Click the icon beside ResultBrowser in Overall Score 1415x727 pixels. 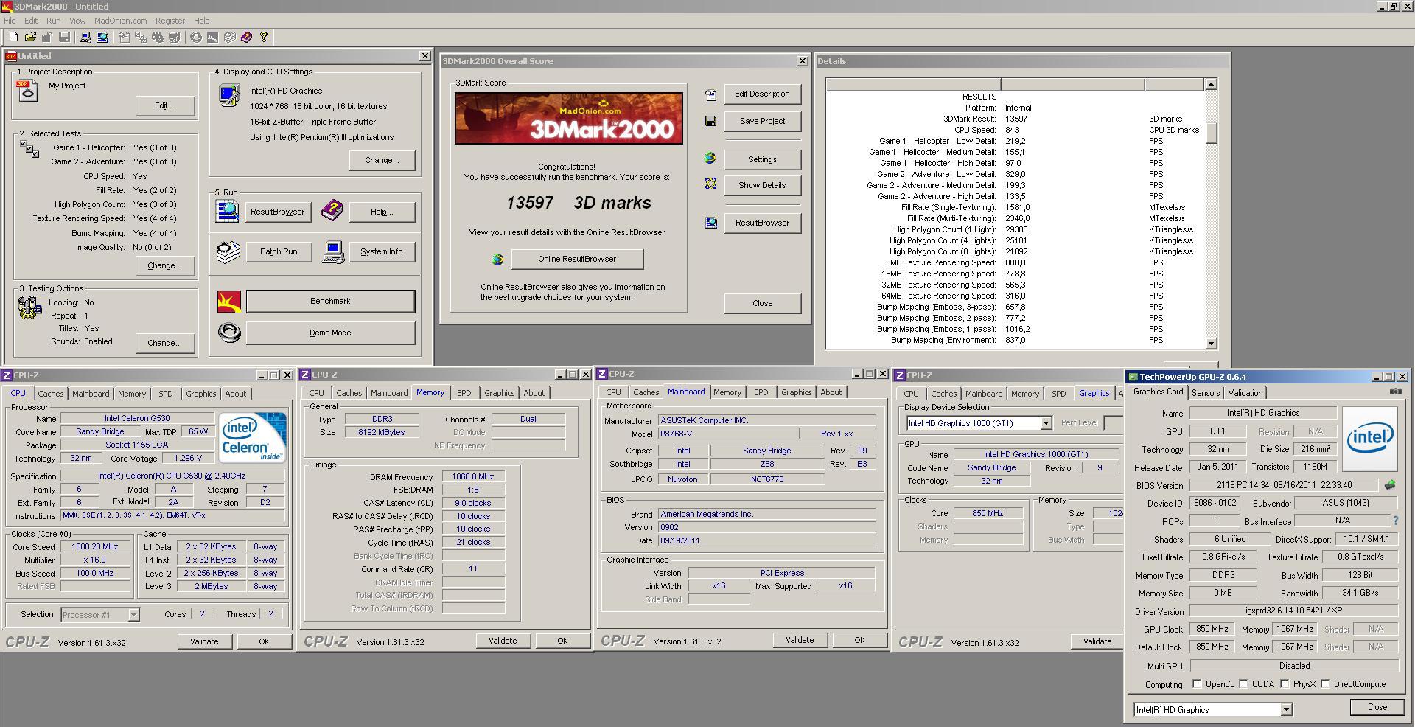(711, 222)
